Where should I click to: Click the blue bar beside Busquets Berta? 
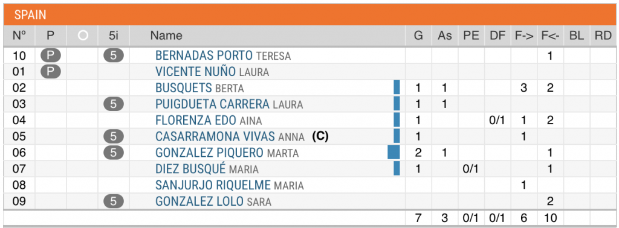coord(397,87)
